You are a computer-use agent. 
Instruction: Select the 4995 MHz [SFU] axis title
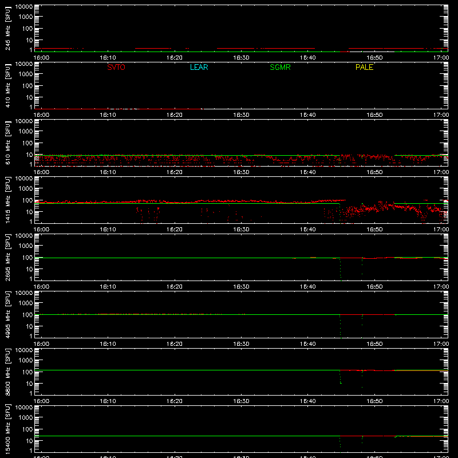7,315
